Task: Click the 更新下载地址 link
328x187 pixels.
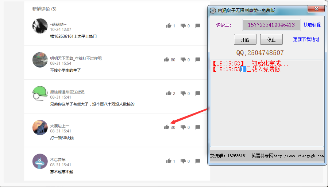Action: tap(306, 39)
